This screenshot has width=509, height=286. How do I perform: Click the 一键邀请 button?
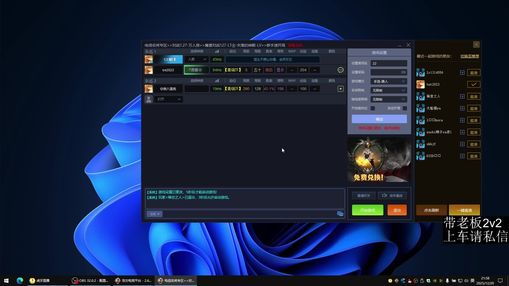pos(464,210)
